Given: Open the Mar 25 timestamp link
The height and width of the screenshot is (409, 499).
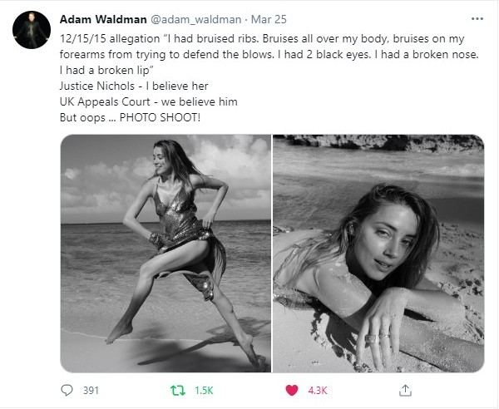Looking at the screenshot, I should [269, 19].
